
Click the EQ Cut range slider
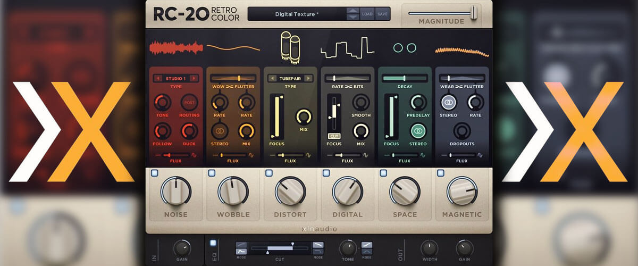[x=280, y=248]
